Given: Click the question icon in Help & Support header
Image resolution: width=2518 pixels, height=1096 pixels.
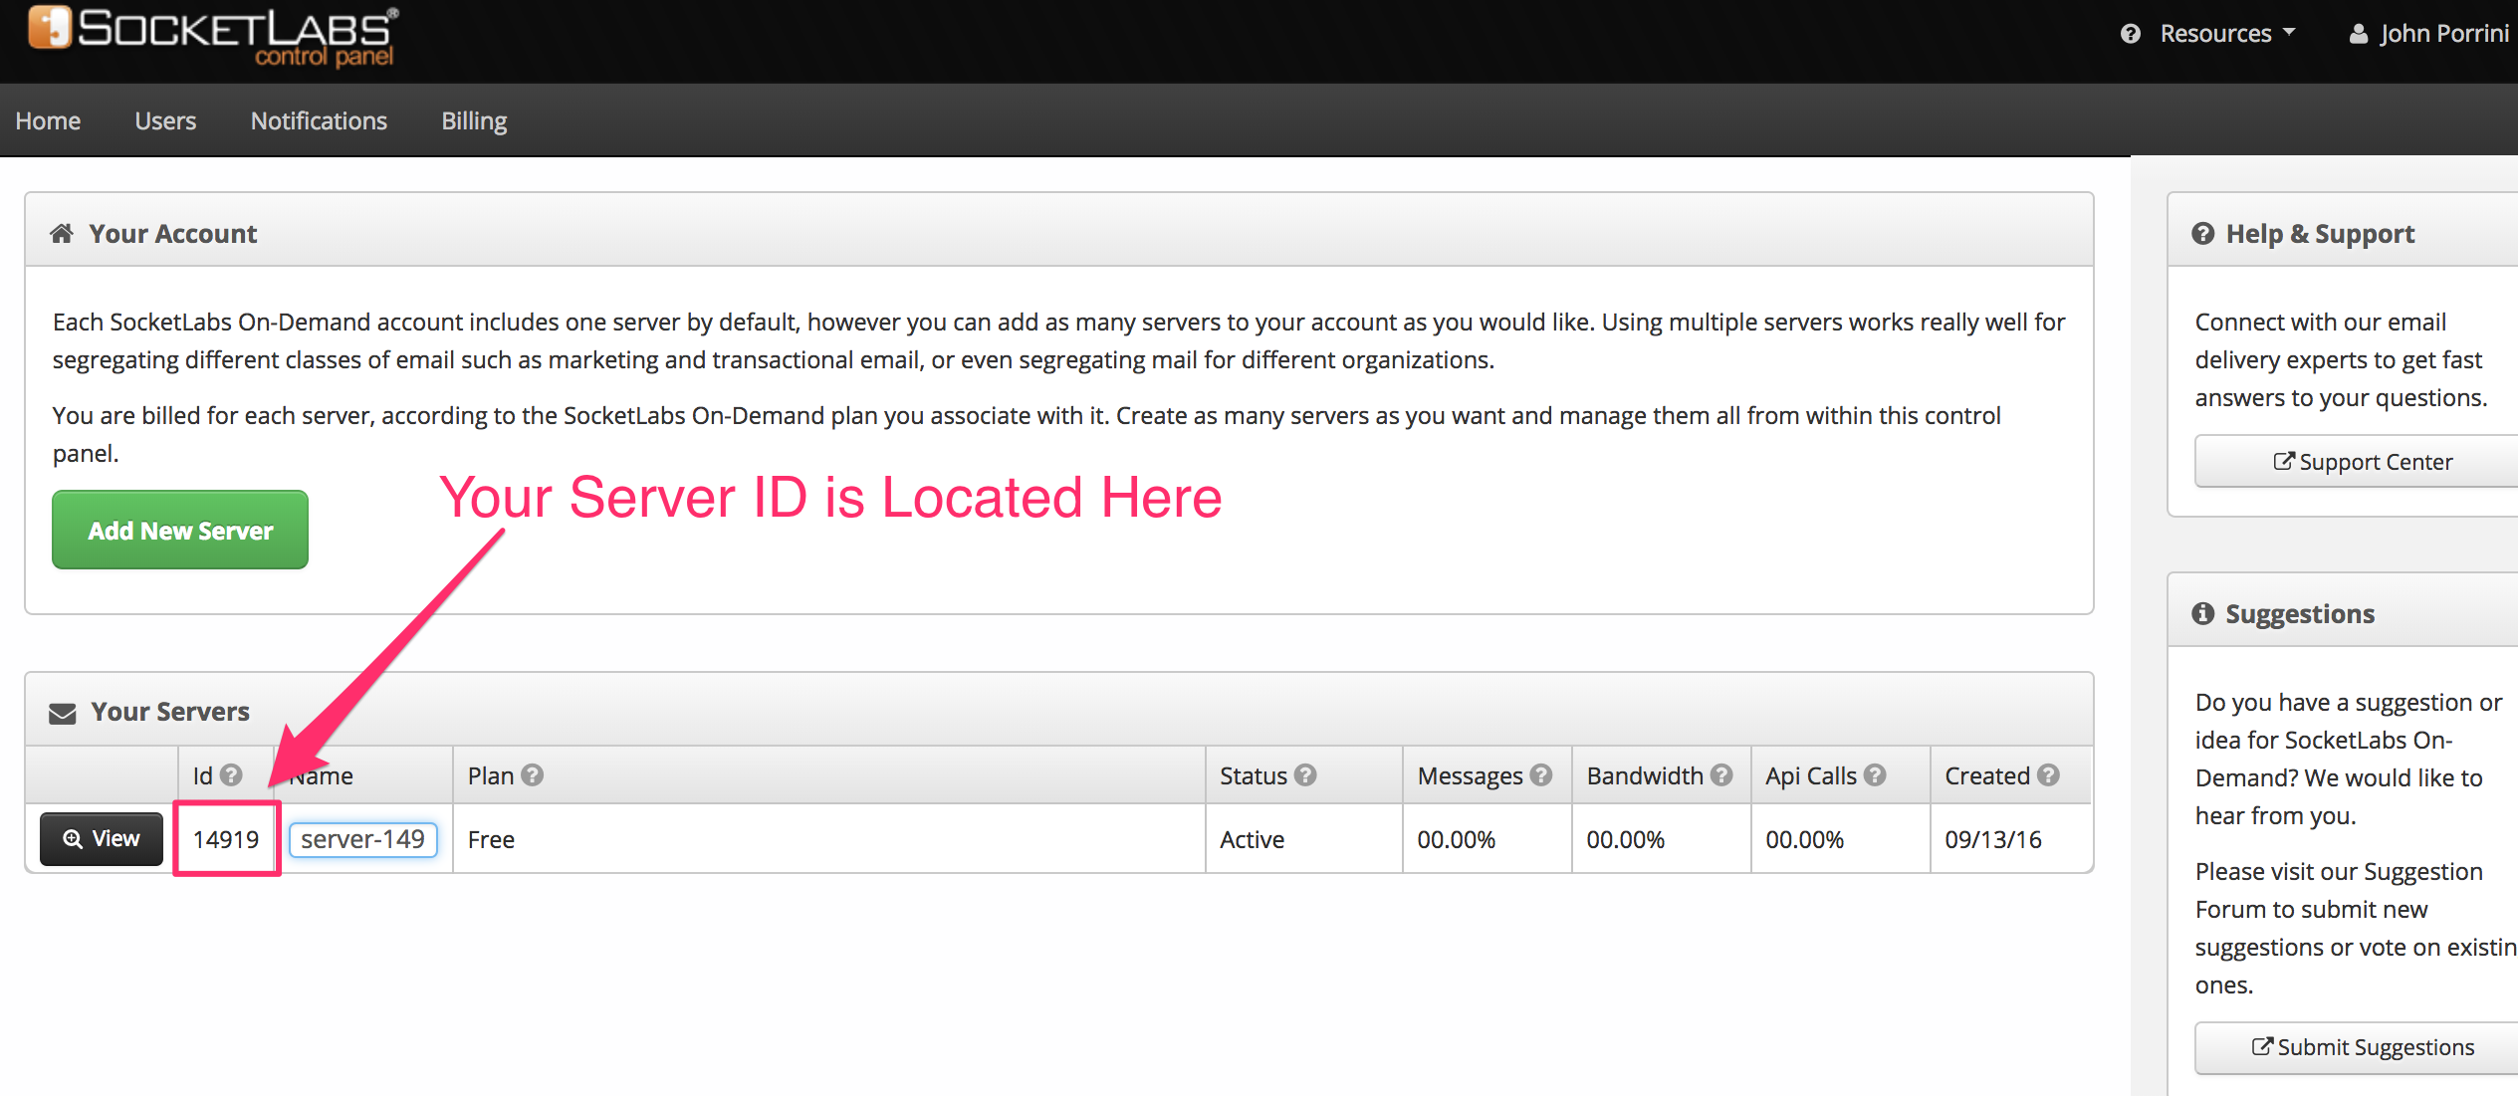Looking at the screenshot, I should [2203, 233].
